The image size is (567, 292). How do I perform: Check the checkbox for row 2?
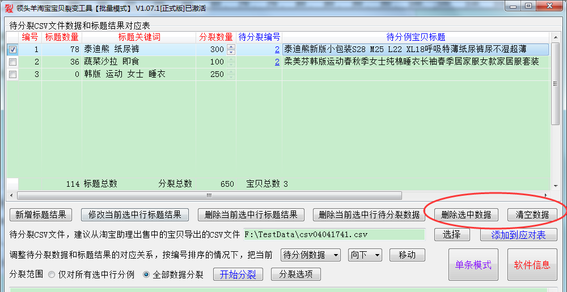12,62
